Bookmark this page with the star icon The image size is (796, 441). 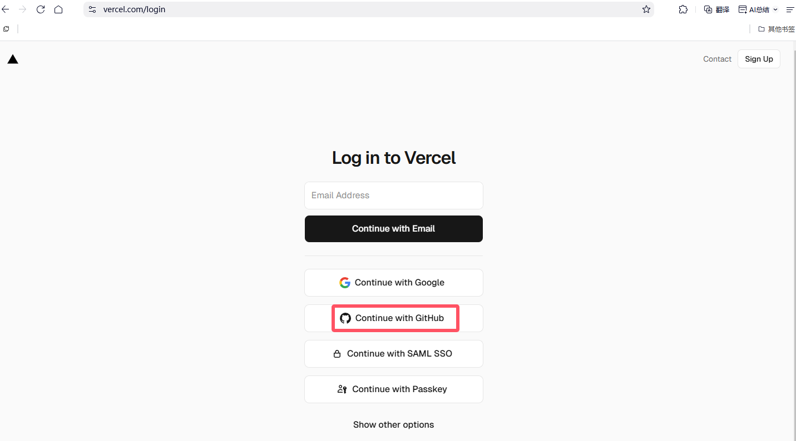pyautogui.click(x=646, y=9)
